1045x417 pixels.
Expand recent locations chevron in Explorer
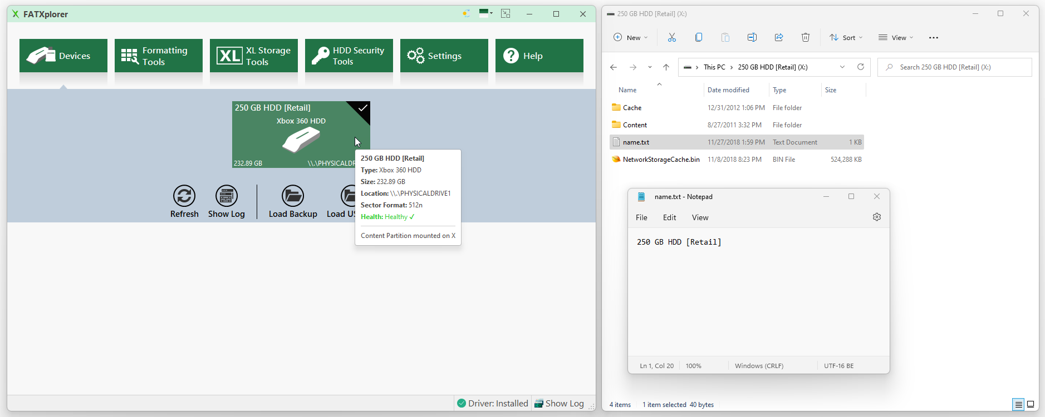tap(650, 67)
